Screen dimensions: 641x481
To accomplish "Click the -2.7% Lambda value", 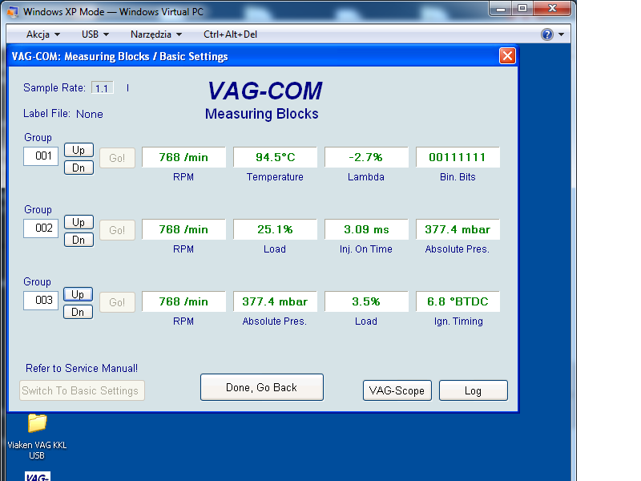I will [x=366, y=157].
